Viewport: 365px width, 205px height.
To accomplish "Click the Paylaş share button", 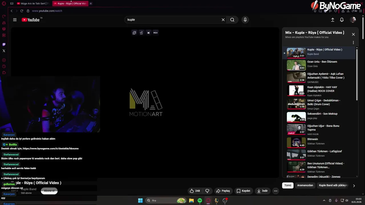I will pos(223,191).
